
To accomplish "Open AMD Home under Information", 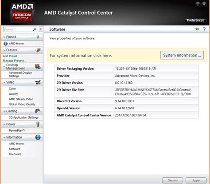I will pos(16,144).
